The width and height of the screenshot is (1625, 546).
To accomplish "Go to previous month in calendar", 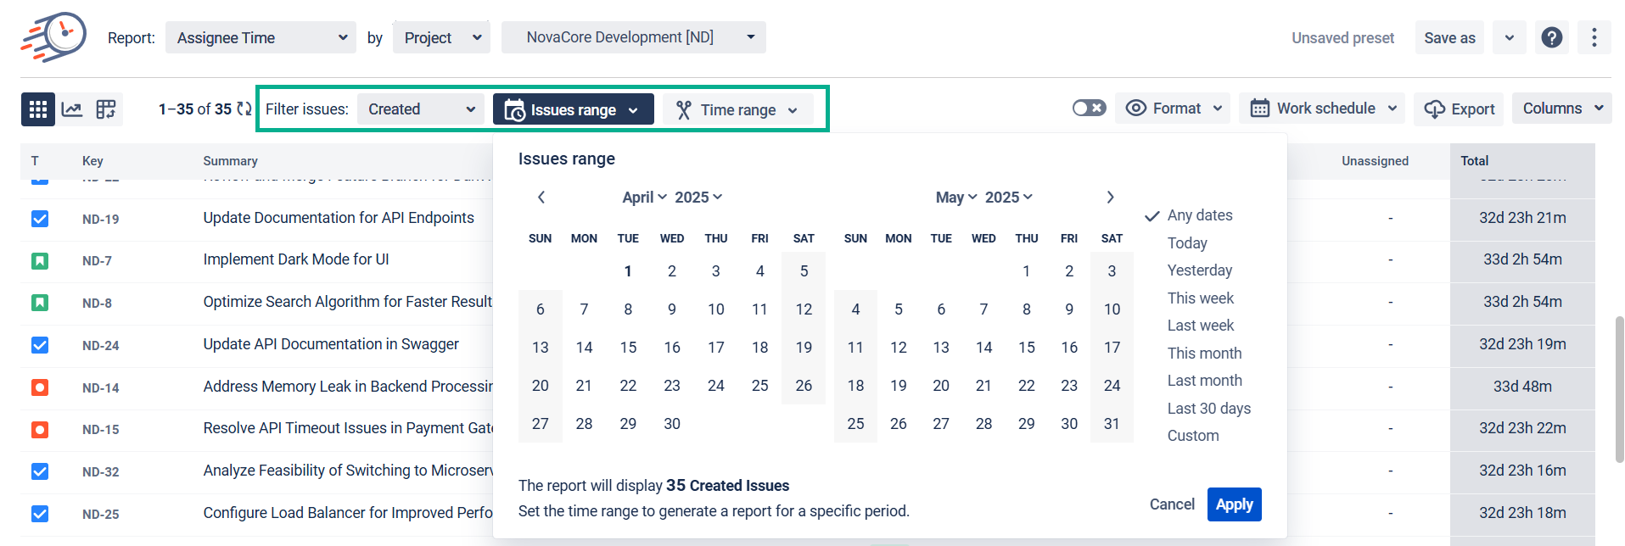I will [x=541, y=198].
